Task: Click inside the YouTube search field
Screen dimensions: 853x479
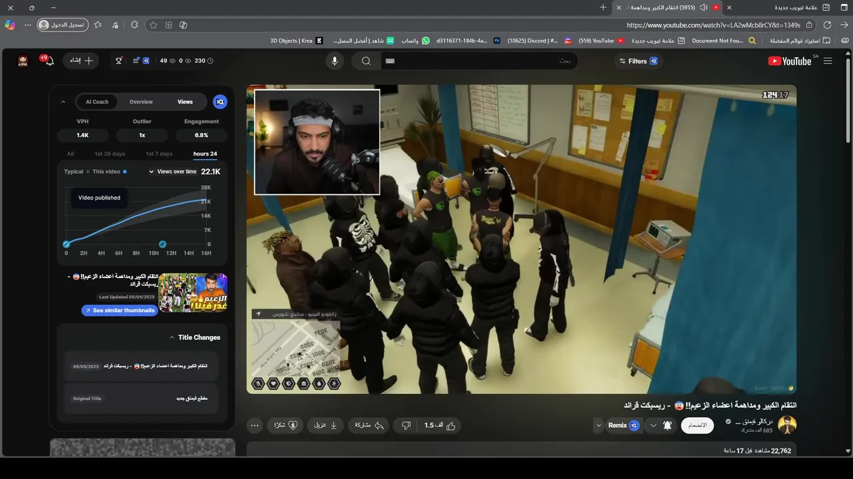Action: point(480,61)
